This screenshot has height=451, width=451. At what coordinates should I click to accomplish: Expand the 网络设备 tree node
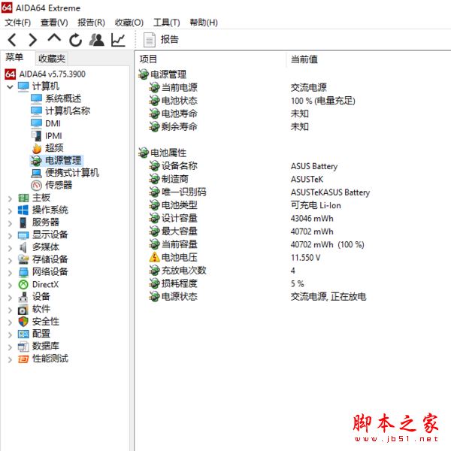tap(10, 273)
